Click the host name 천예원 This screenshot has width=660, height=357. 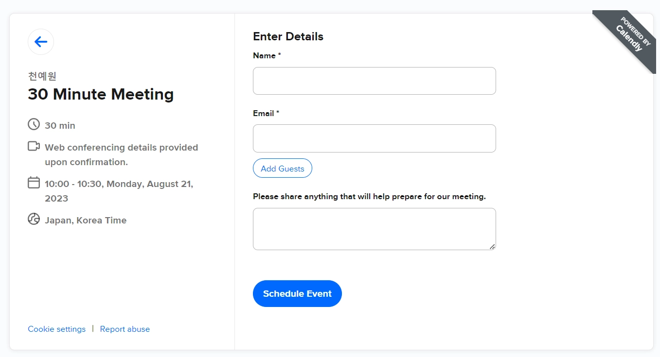(42, 76)
